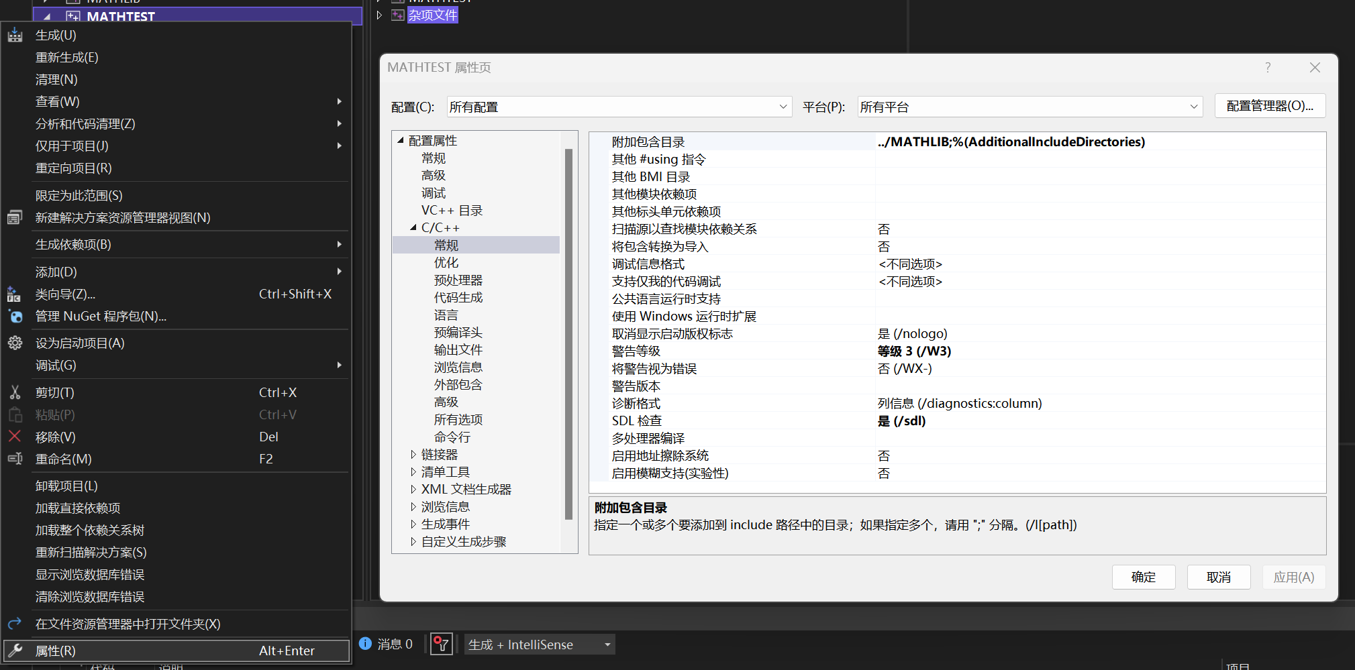
Task: Select 常规 under 配置属性 in tree
Action: tap(434, 158)
